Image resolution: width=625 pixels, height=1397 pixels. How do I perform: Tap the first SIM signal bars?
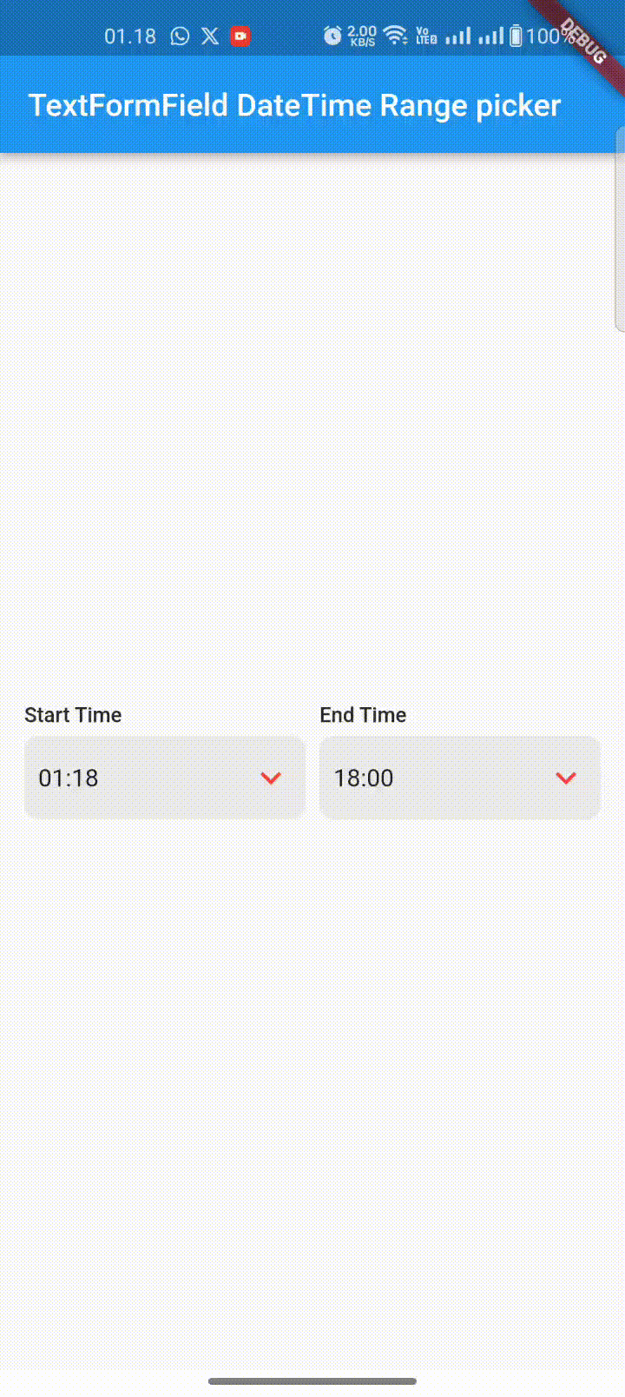coord(458,36)
